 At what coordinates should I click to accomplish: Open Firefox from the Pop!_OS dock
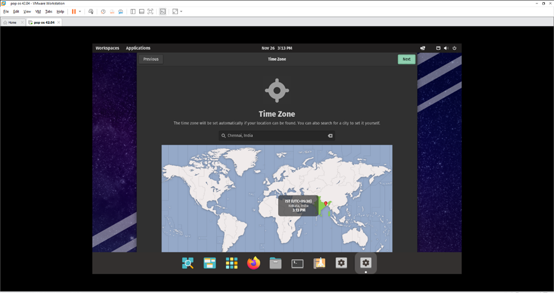253,263
